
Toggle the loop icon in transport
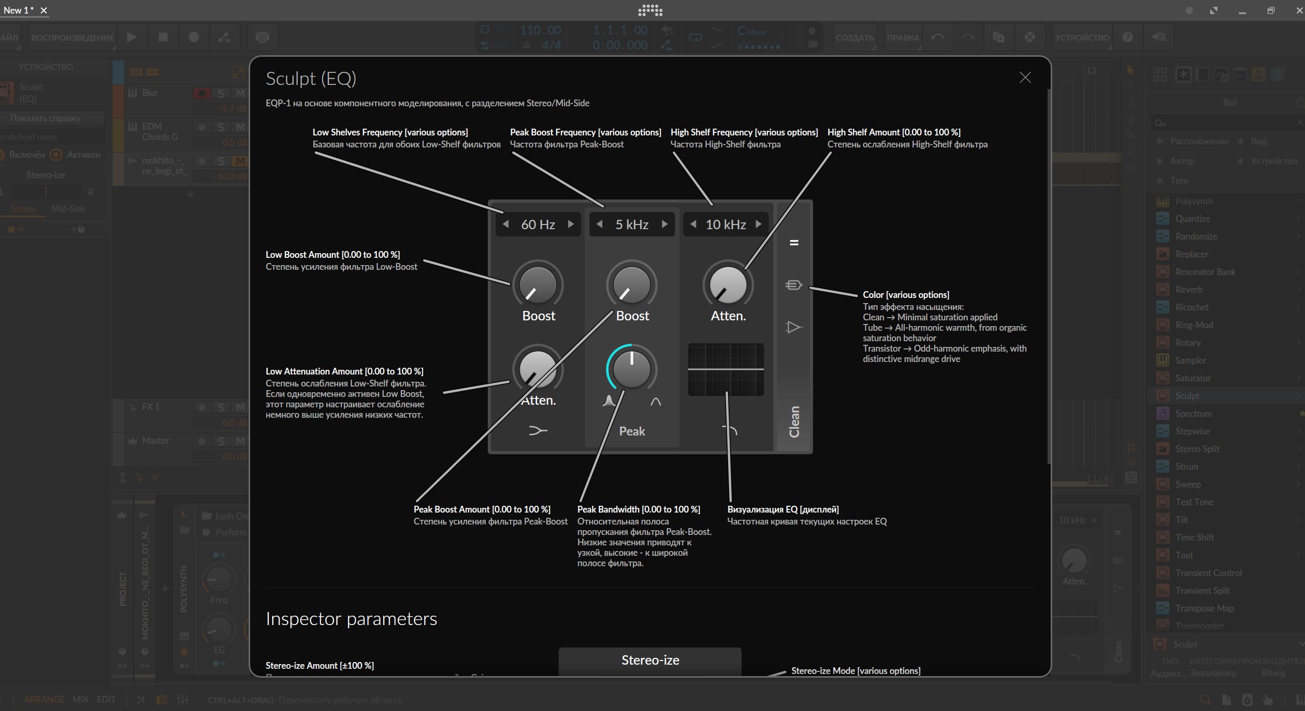(x=695, y=37)
